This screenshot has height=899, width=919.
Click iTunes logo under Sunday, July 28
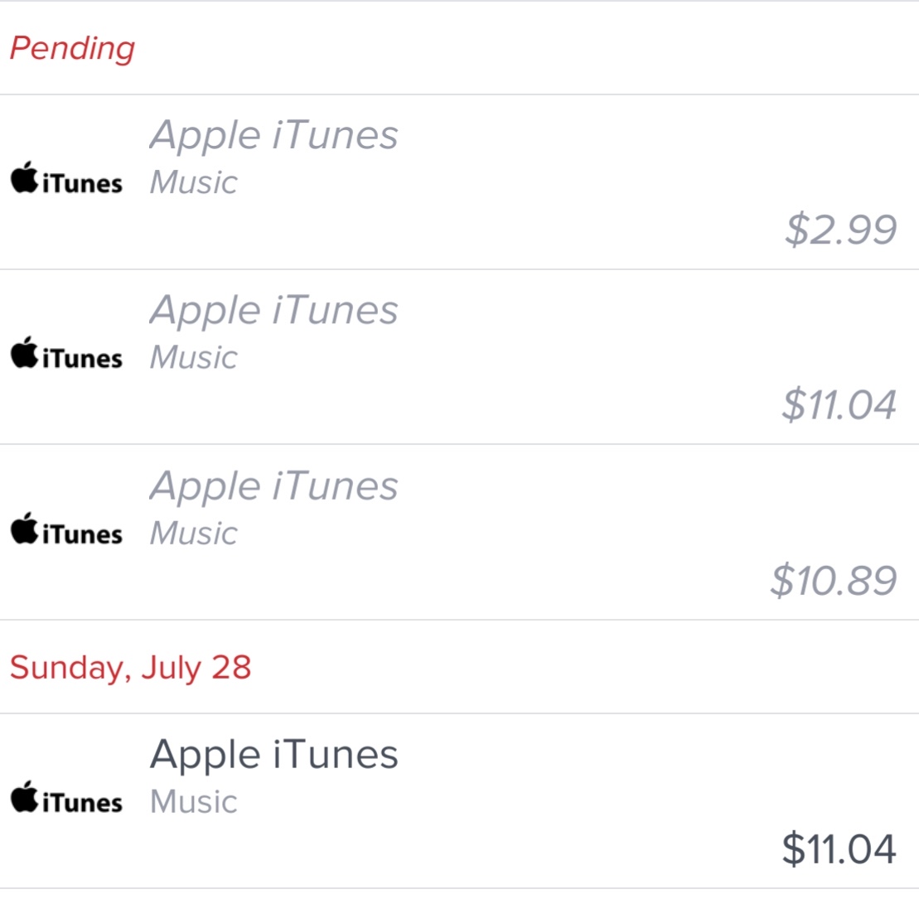(x=66, y=800)
